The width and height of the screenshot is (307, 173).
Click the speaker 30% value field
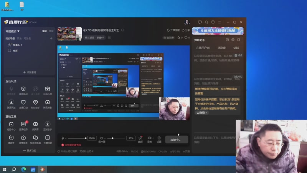pos(131,138)
